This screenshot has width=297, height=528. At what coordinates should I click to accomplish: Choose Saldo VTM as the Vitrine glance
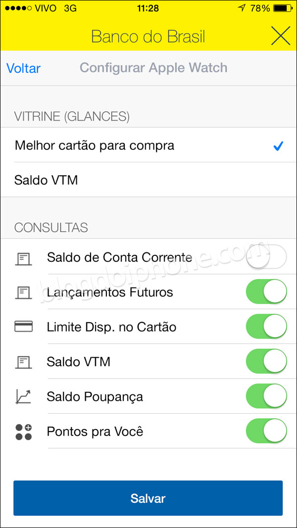148,180
